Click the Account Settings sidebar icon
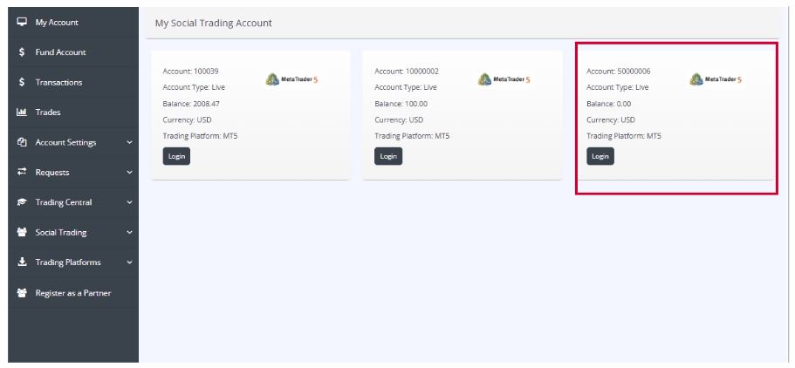The image size is (795, 368). pyautogui.click(x=22, y=142)
